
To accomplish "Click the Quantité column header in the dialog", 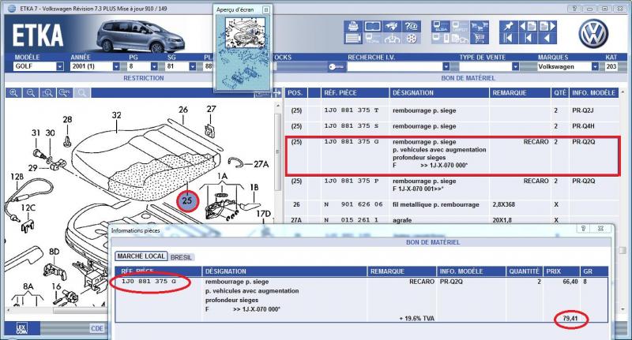I will pos(524,271).
